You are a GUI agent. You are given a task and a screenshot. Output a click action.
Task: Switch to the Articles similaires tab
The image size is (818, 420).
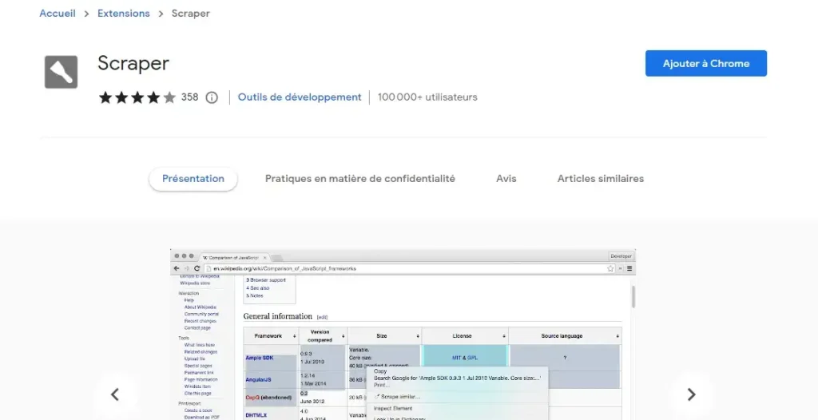pos(600,179)
